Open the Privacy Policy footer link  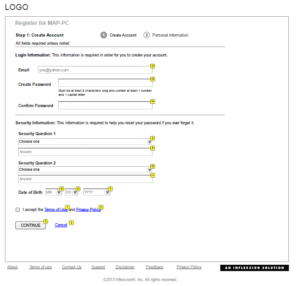coord(189,267)
